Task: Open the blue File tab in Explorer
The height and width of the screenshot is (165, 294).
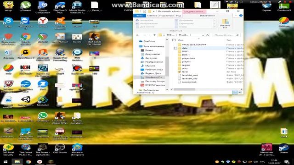Action: click(140, 16)
